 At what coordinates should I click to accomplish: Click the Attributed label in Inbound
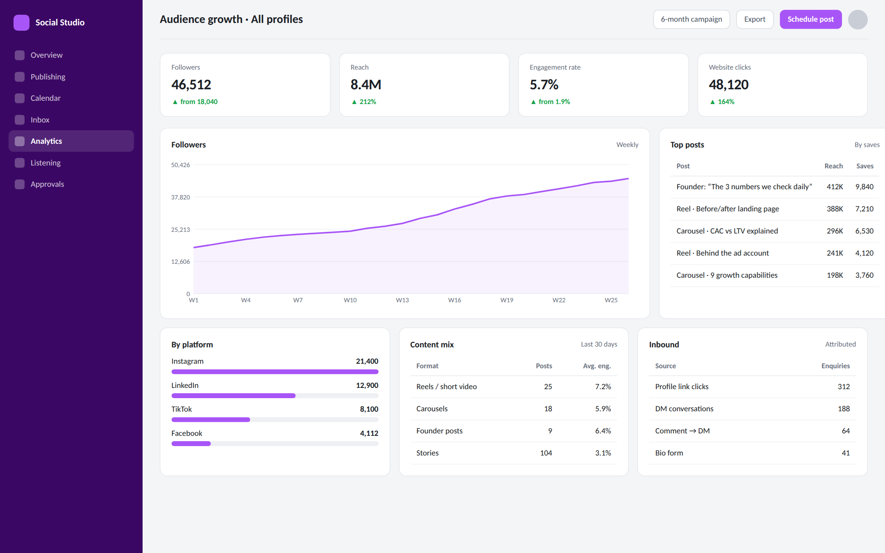click(x=840, y=344)
